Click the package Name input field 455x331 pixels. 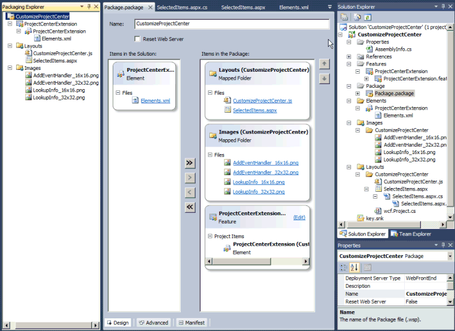232,24
